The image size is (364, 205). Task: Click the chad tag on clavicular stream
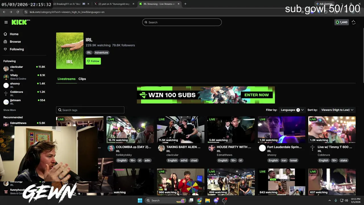coord(194,160)
